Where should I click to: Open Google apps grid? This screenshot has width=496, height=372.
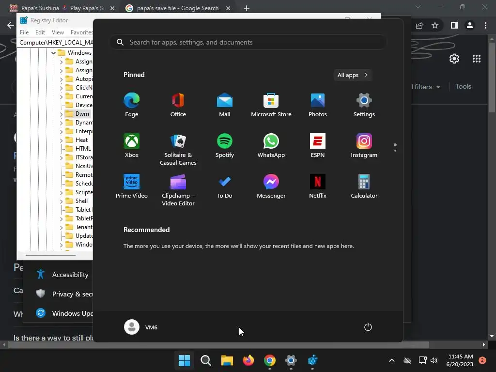coord(477,59)
